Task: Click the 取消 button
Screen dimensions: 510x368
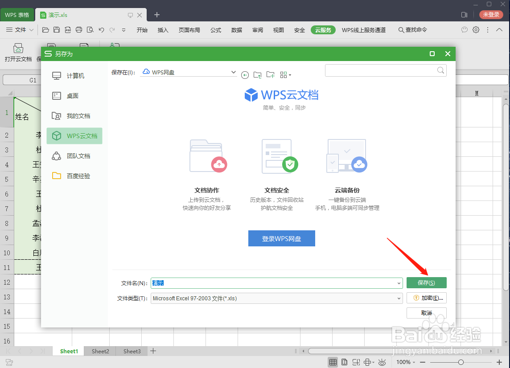Action: click(426, 313)
